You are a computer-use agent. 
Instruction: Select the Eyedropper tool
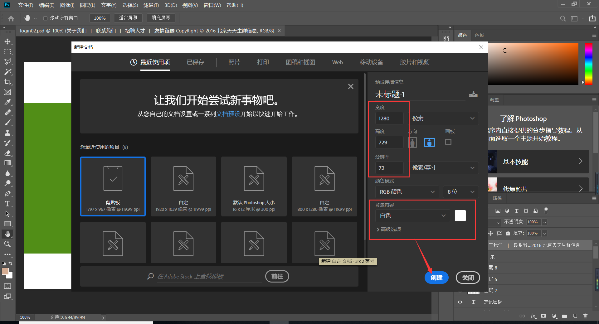click(7, 102)
